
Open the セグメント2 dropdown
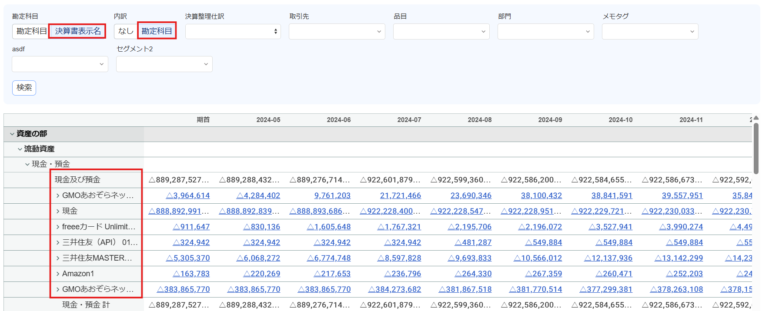(164, 64)
